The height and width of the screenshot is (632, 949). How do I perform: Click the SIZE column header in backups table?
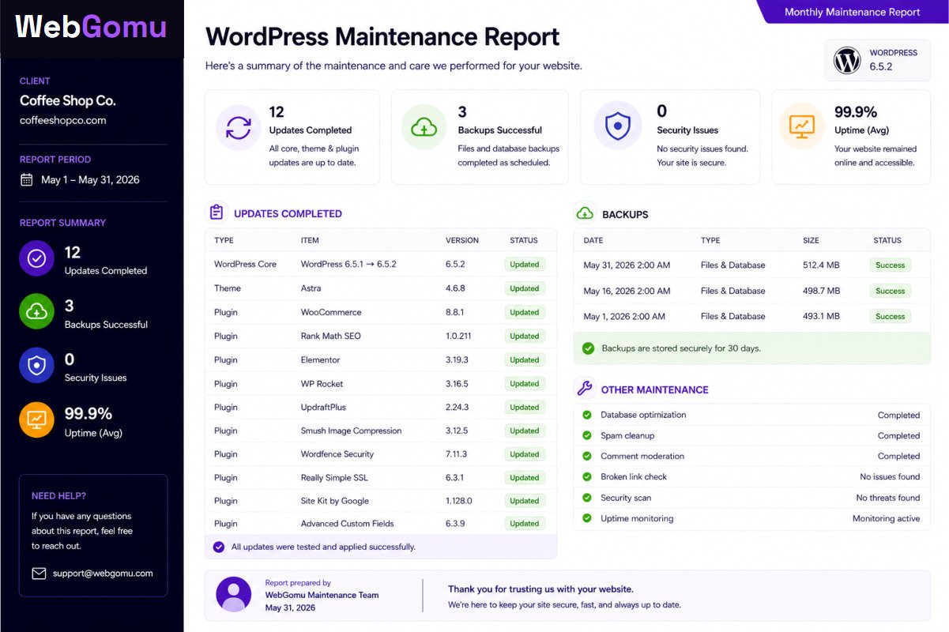pos(811,240)
